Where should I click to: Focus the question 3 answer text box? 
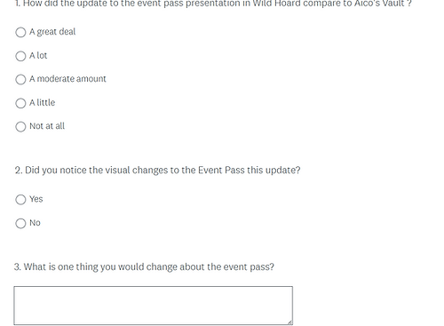coord(153,306)
